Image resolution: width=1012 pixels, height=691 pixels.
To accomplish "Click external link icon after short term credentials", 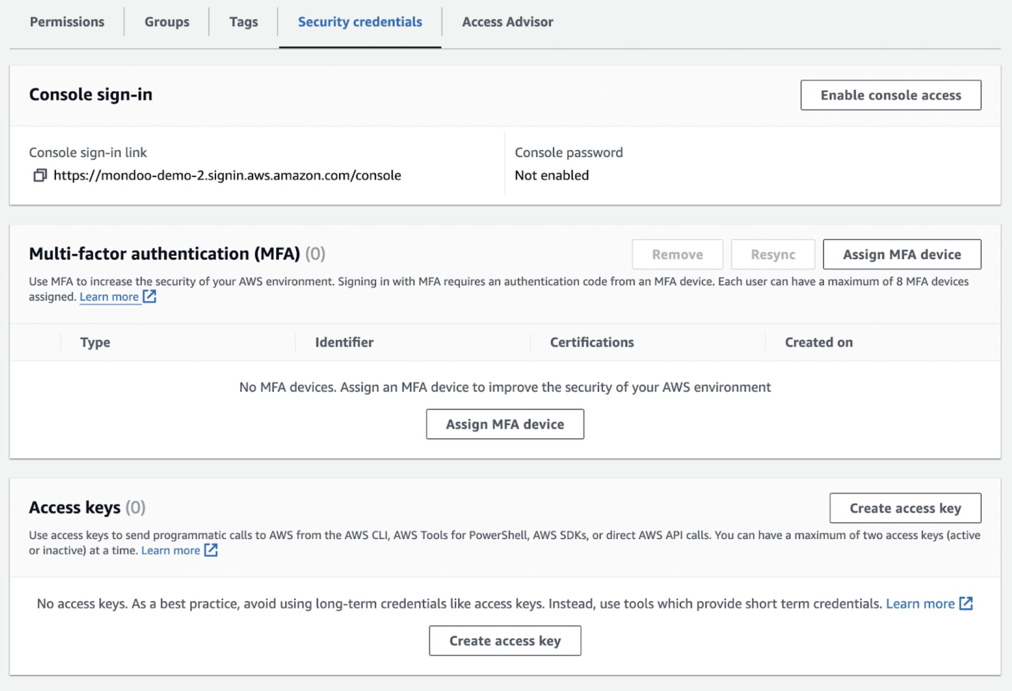I will coord(966,603).
